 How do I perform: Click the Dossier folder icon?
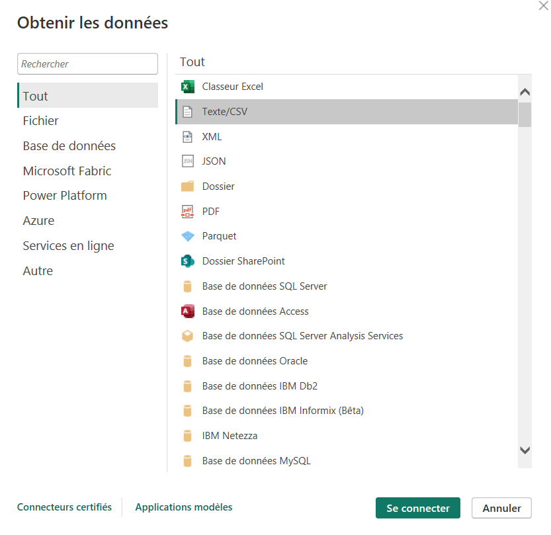click(x=188, y=186)
